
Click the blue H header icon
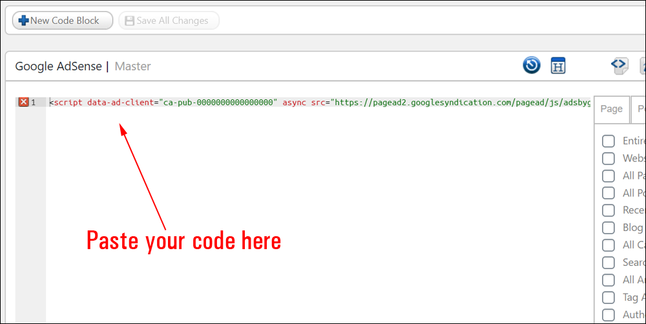(558, 65)
